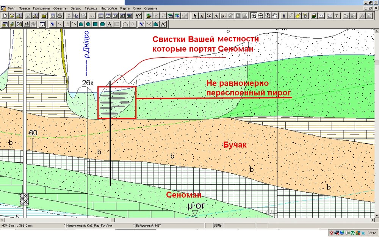Screen dimensions: 379x237
Task: Select the Rectangle drawing tool
Action: (96, 24)
